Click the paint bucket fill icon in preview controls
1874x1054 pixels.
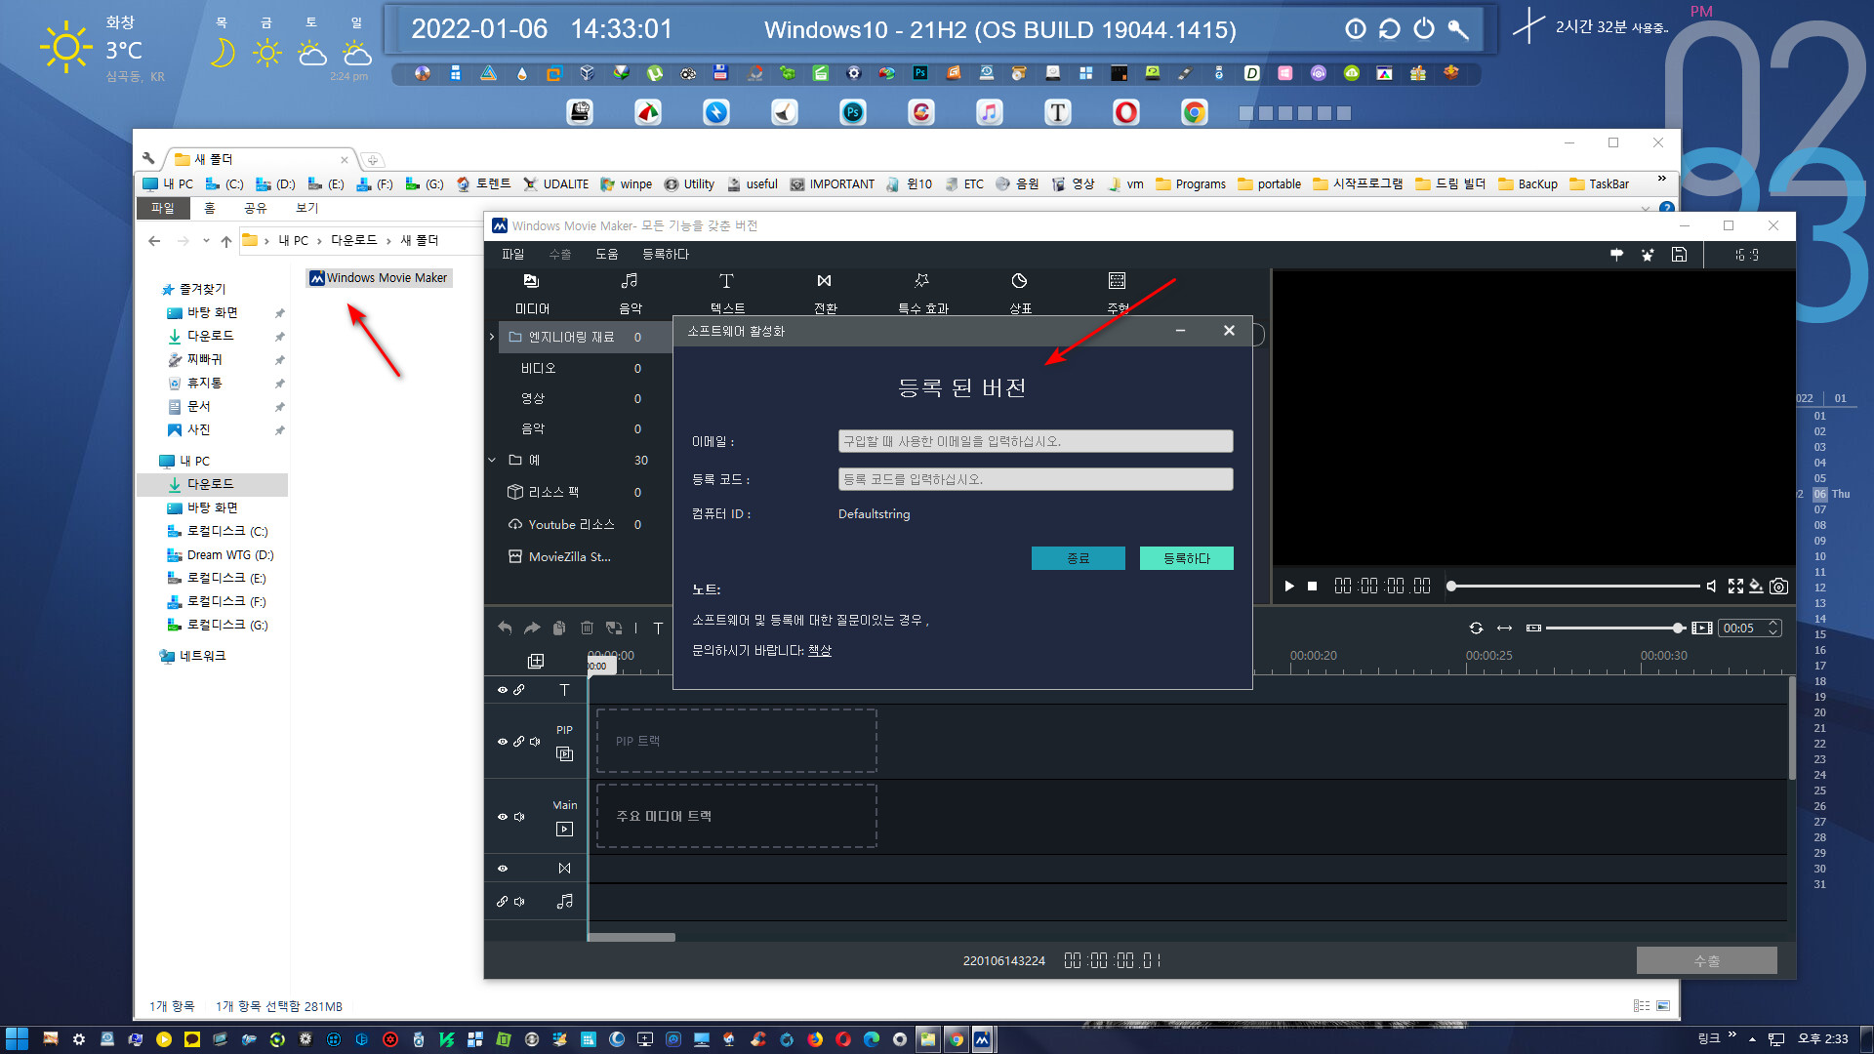[x=1756, y=586]
